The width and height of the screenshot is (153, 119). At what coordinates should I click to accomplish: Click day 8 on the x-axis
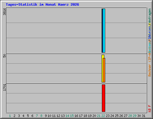click(x=41, y=116)
